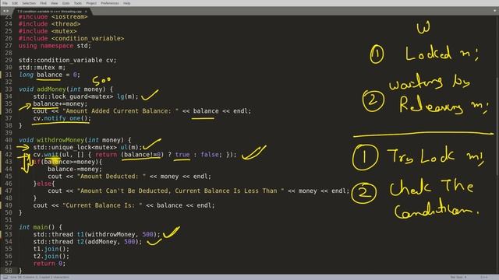Click the line and column indicator in status bar
The image size is (499, 280).
click(x=40, y=277)
